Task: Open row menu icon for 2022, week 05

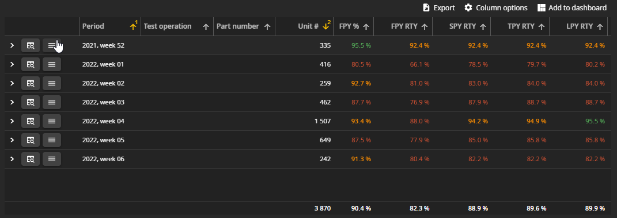Action: click(x=51, y=140)
